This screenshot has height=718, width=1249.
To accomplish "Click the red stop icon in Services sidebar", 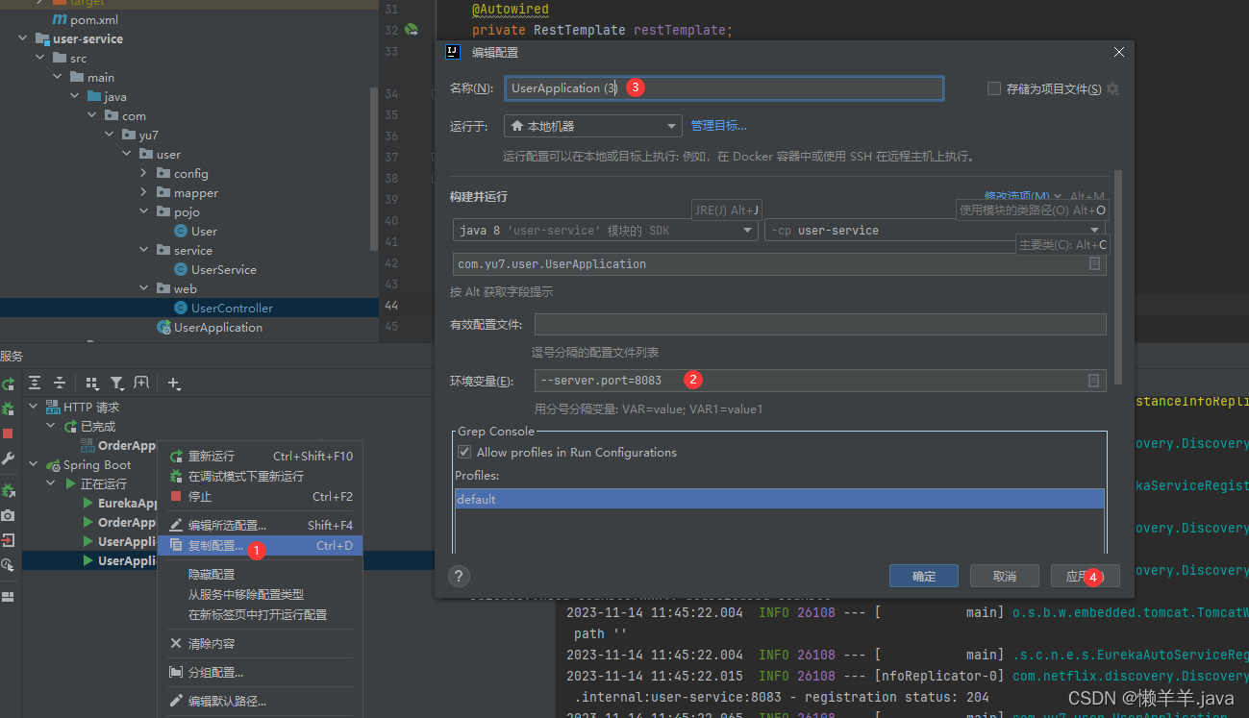I will (x=8, y=433).
